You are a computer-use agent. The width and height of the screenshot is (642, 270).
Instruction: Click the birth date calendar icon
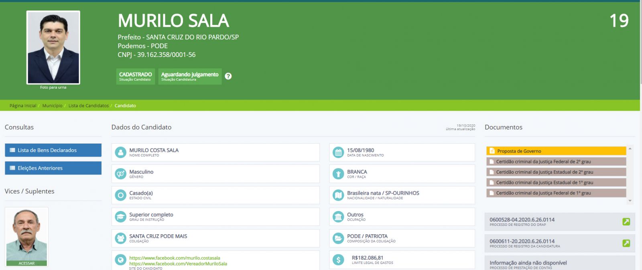[338, 152]
